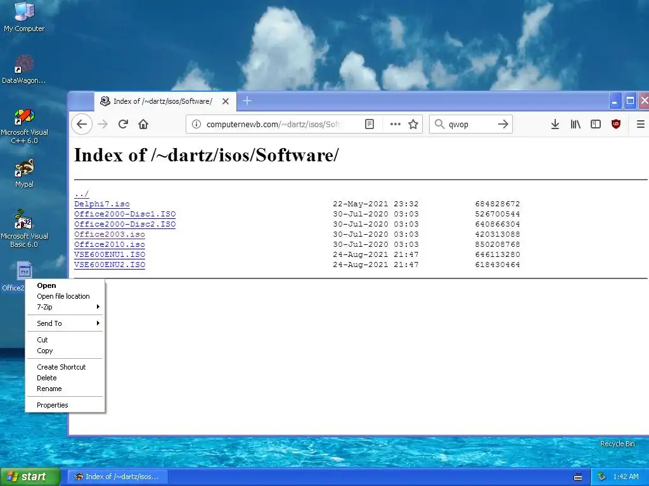Image resolution: width=649 pixels, height=486 pixels.
Task: Reload the page with the refresh icon
Action: tap(123, 124)
